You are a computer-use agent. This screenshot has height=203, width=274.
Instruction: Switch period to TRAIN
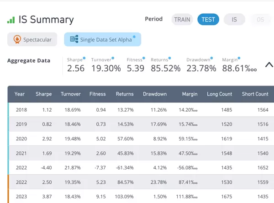tap(182, 20)
